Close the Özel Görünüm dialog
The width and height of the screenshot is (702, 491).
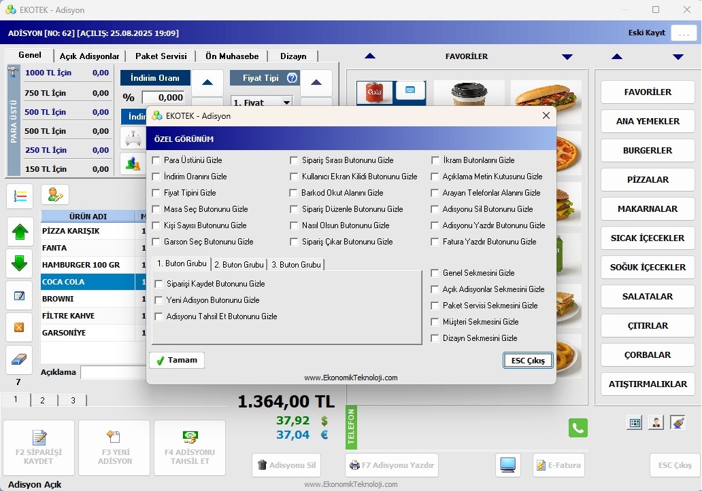546,115
